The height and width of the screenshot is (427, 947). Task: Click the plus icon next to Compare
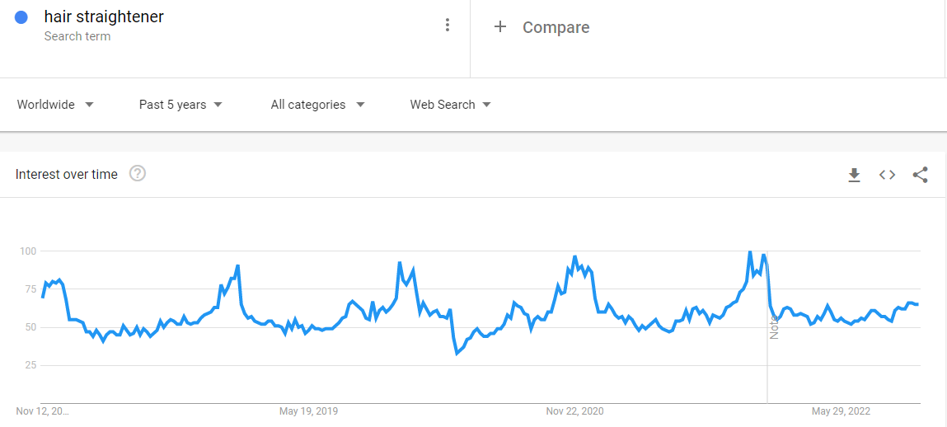click(x=499, y=27)
